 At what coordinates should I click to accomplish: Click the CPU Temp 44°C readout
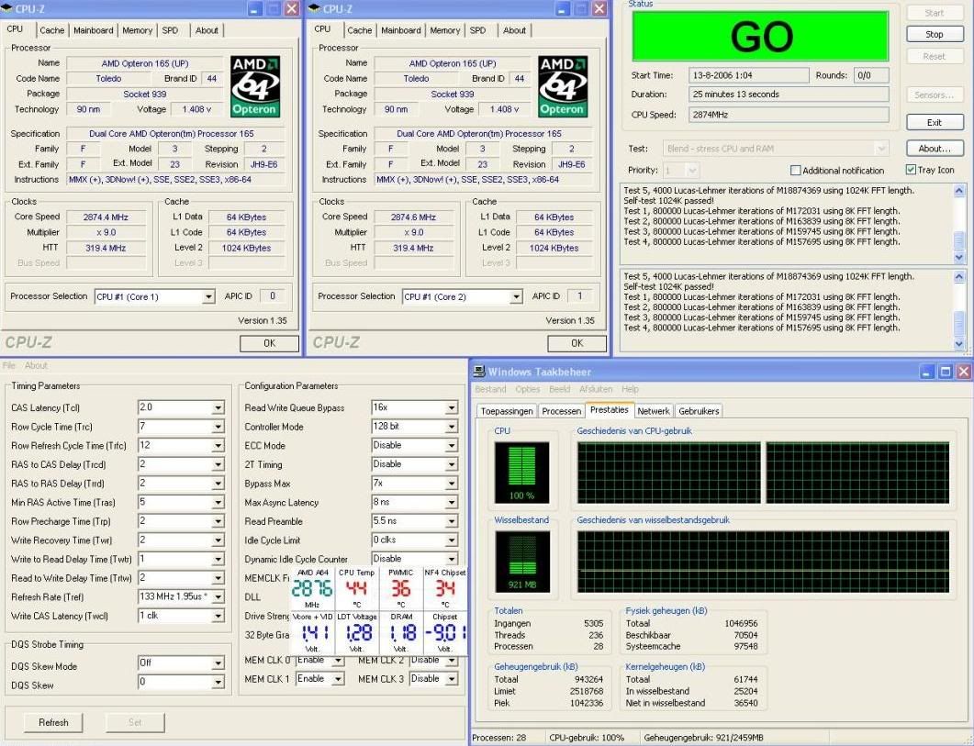click(356, 588)
